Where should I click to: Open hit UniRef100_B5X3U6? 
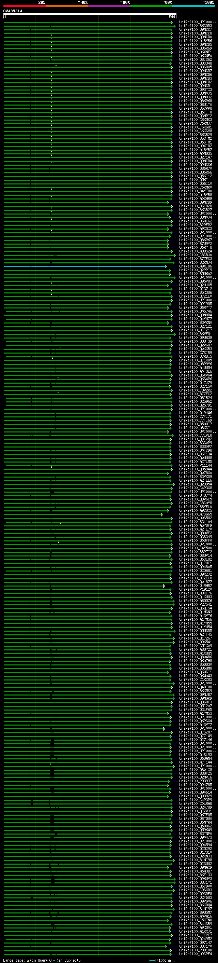(196, 293)
